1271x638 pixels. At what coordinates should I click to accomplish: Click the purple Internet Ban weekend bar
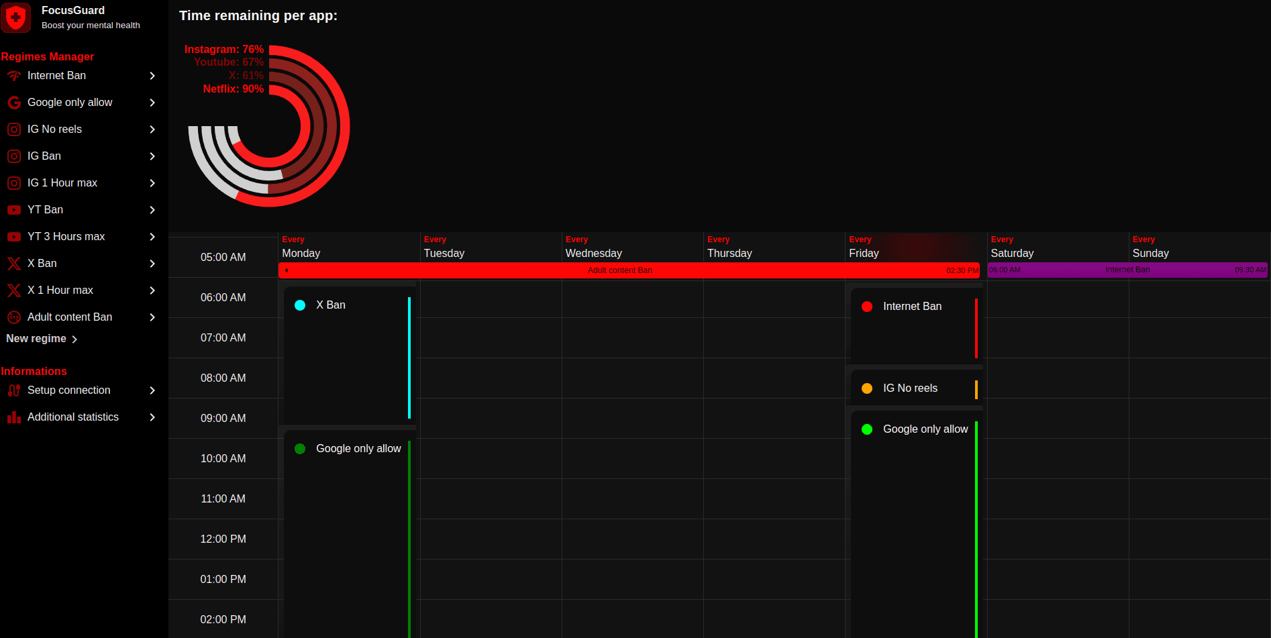coord(1127,270)
